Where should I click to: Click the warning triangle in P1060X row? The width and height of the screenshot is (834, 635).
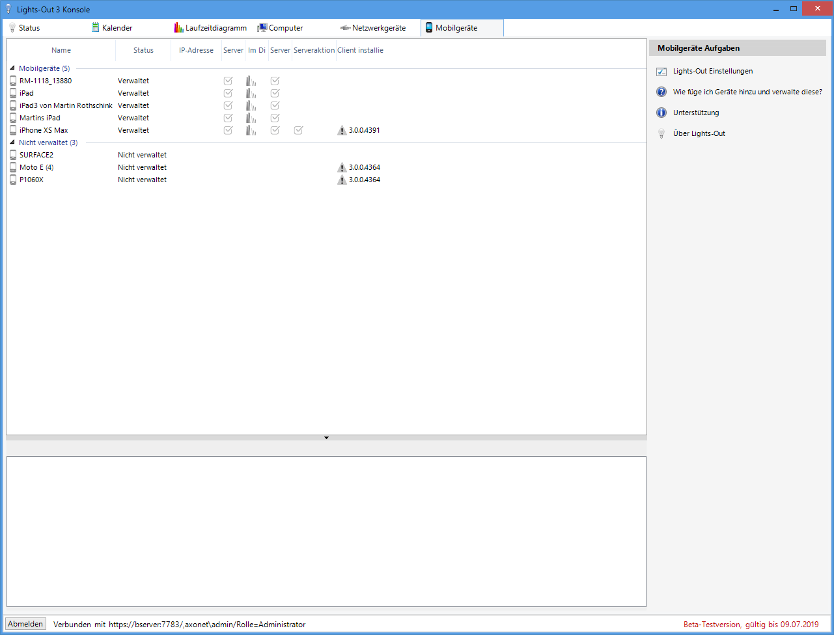[342, 180]
